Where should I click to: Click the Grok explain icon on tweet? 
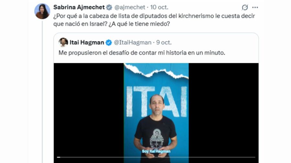click(245, 7)
